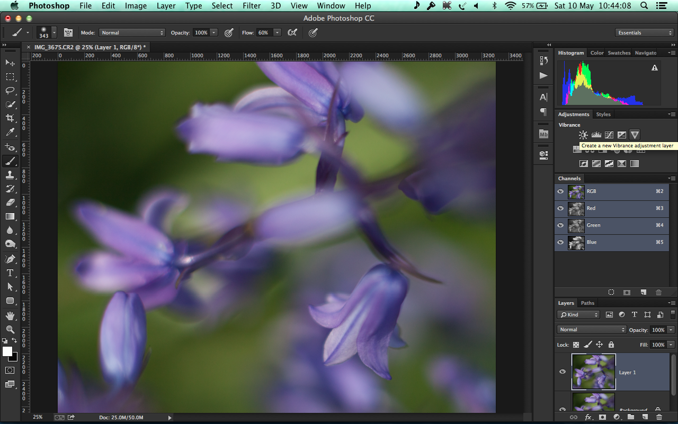This screenshot has height=424, width=678.
Task: Select the Eraser tool
Action: 10,202
